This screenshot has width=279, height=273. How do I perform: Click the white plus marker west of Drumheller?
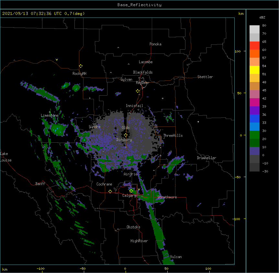tap(198, 122)
